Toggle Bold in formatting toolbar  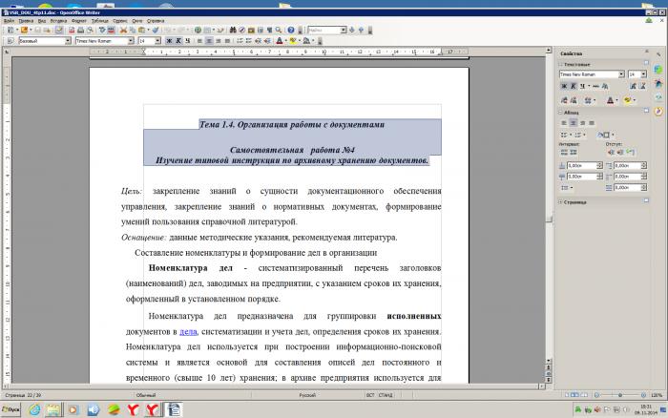click(x=169, y=41)
